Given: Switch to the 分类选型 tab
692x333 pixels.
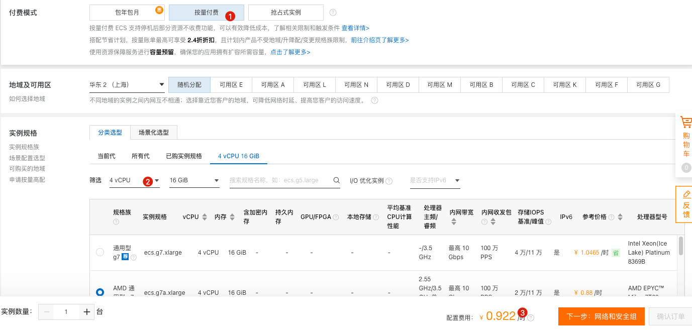Looking at the screenshot, I should pos(110,133).
